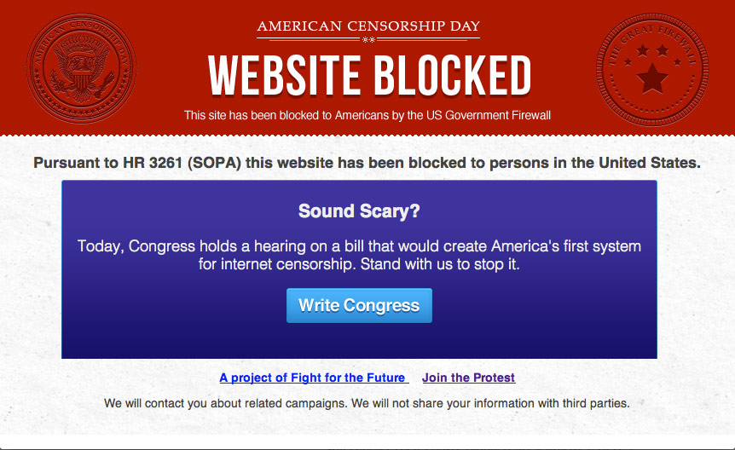This screenshot has height=450, width=735.
Task: Click the eagle emblem inside the left seal
Action: point(81,70)
